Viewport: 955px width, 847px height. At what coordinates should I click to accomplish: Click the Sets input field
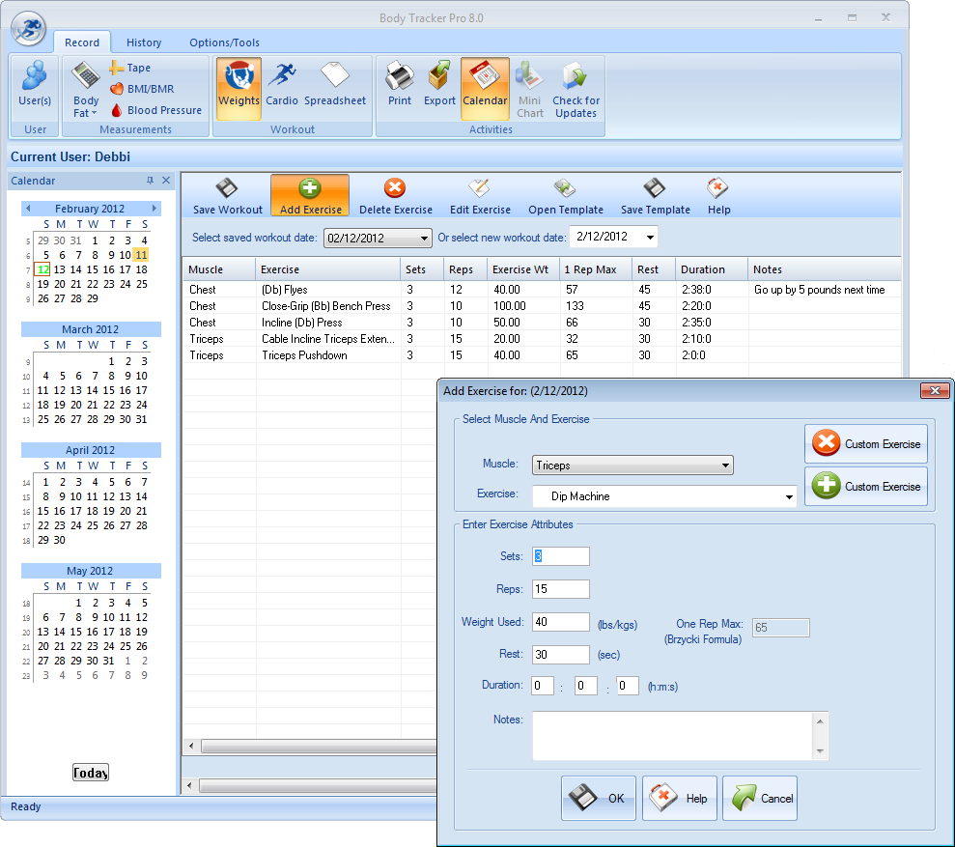pos(560,556)
